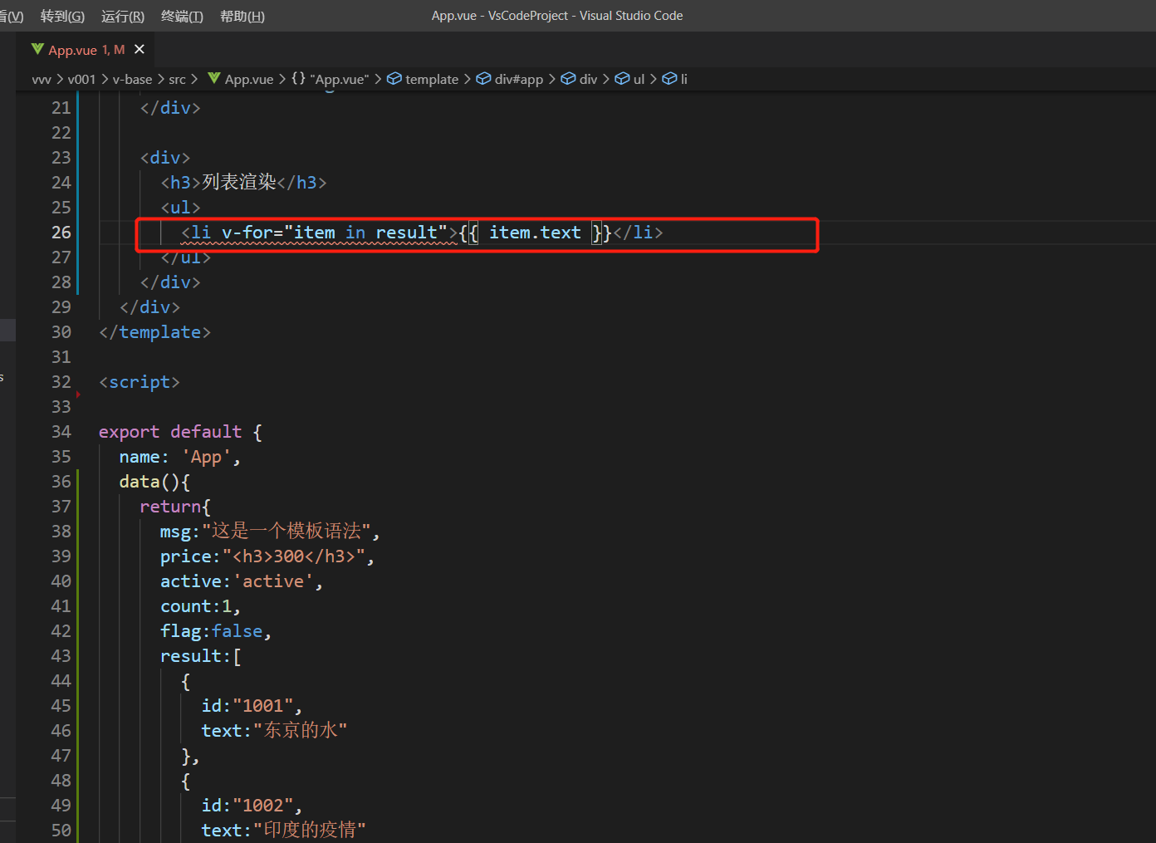
Task: Click text:"东京的水" entry
Action: (x=274, y=731)
